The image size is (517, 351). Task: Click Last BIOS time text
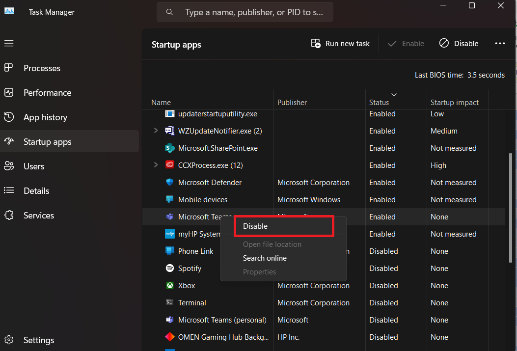pos(460,75)
